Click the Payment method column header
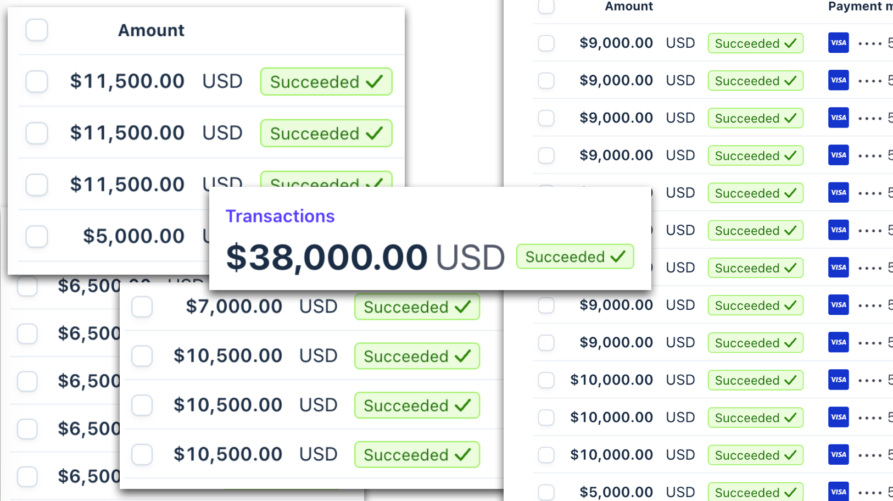This screenshot has height=501, width=893. (x=860, y=6)
